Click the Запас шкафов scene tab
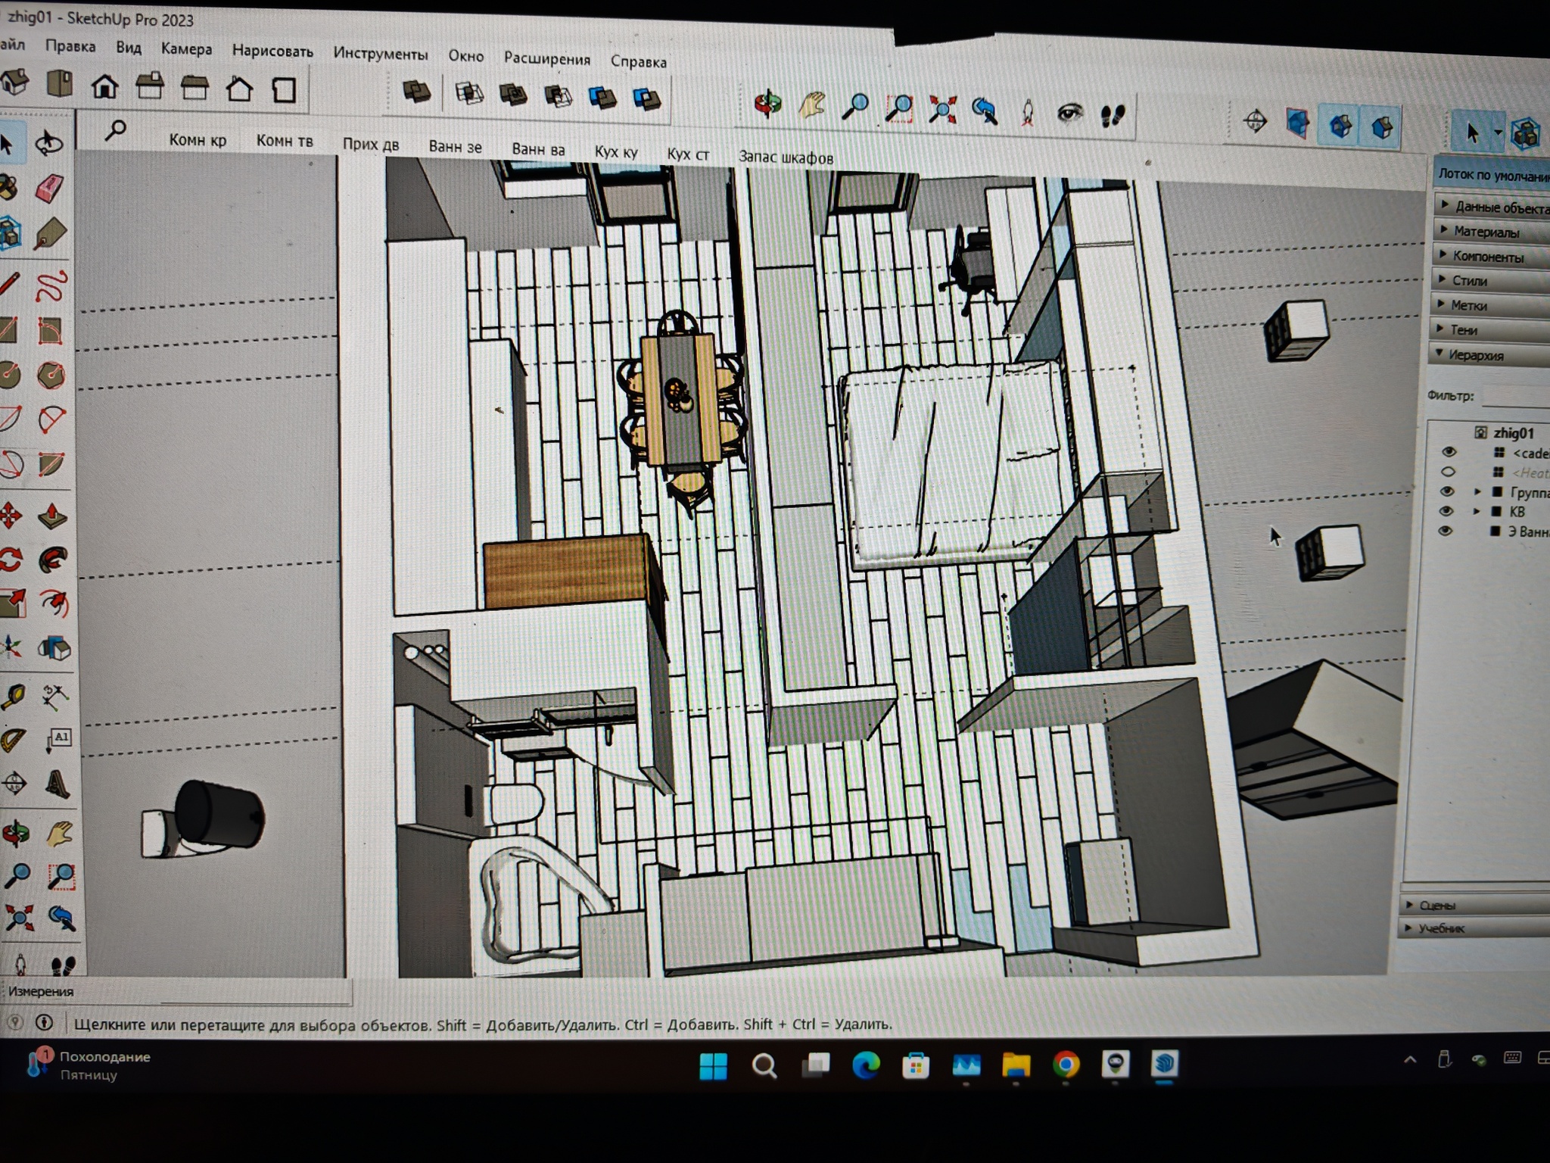 786,157
